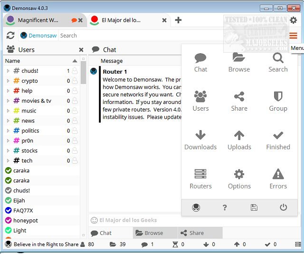The width and height of the screenshot is (304, 254).
Task: Click the smiley emoji icon in message box
Action: [x=94, y=220]
